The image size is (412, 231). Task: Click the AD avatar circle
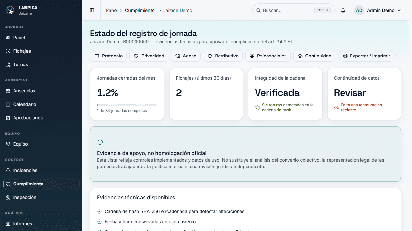tap(359, 10)
